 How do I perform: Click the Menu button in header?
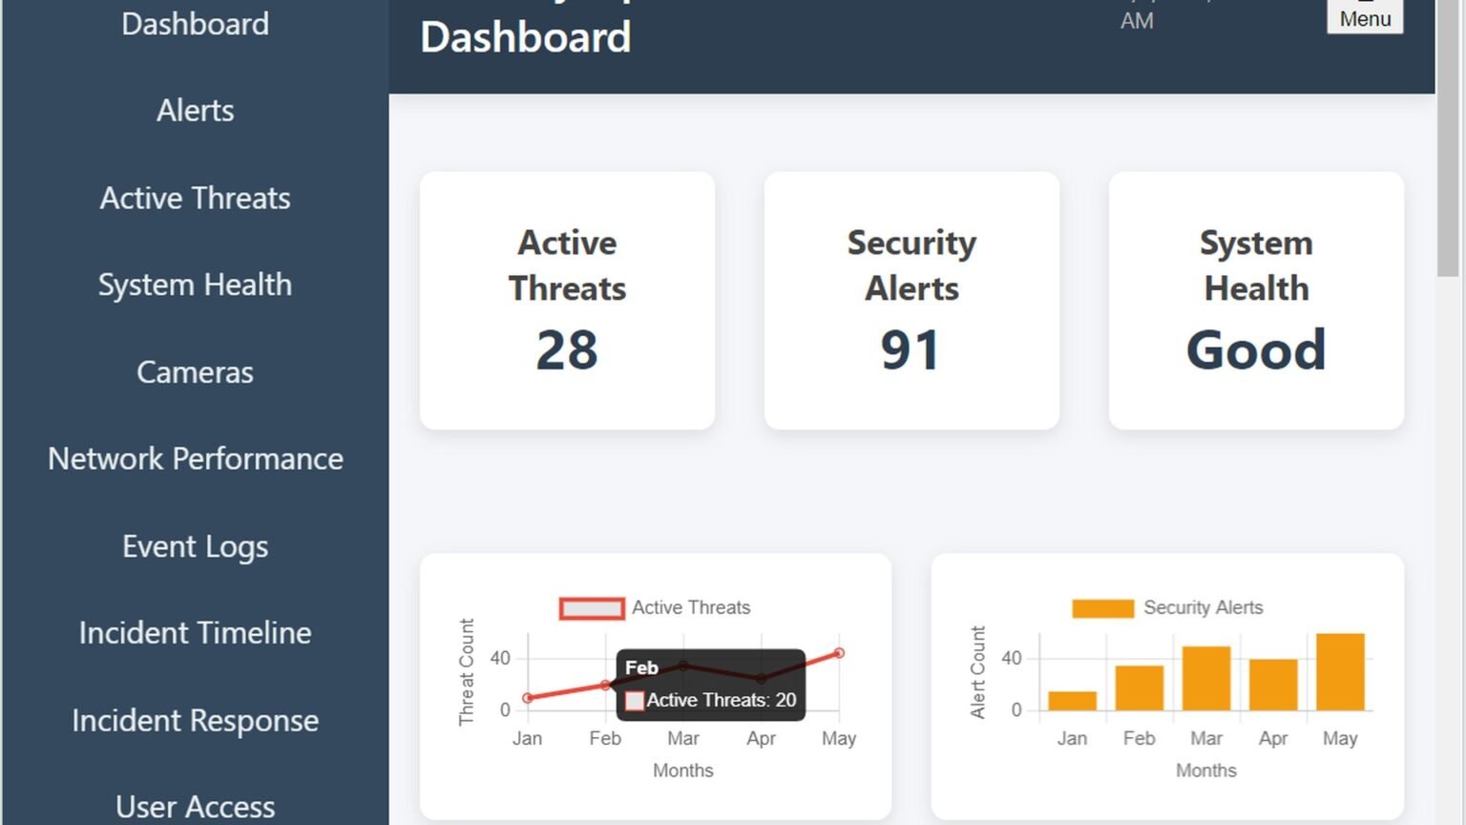pyautogui.click(x=1365, y=16)
